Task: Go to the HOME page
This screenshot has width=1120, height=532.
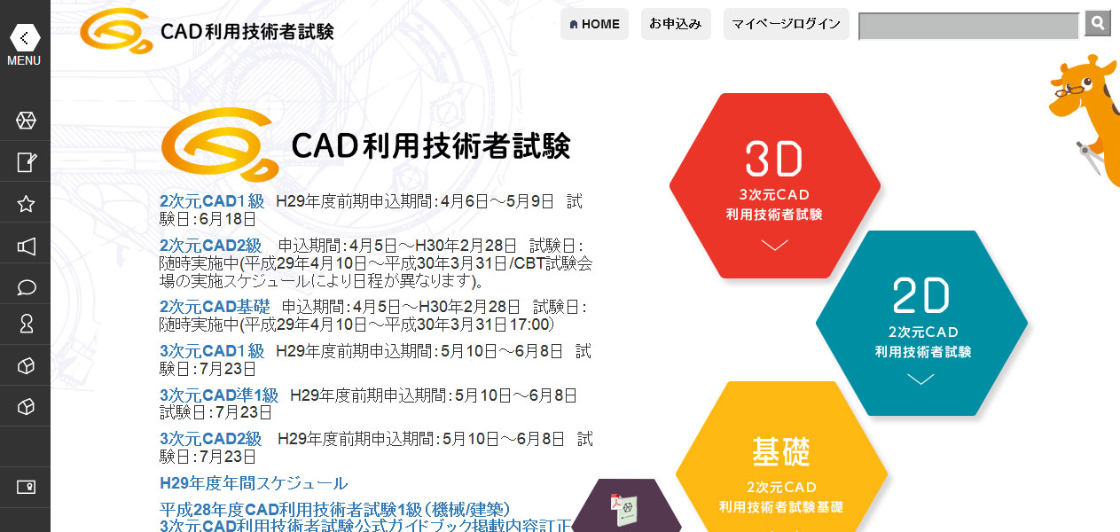Action: coord(594,24)
